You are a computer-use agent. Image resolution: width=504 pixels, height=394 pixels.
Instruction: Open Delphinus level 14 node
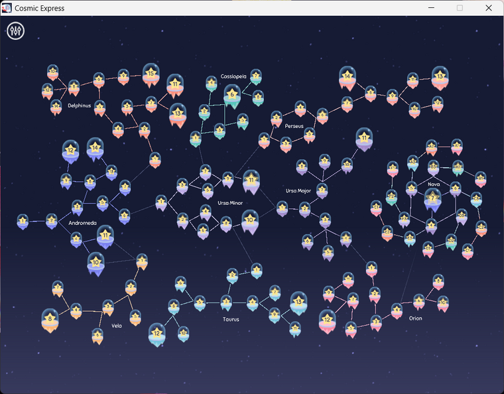click(56, 107)
